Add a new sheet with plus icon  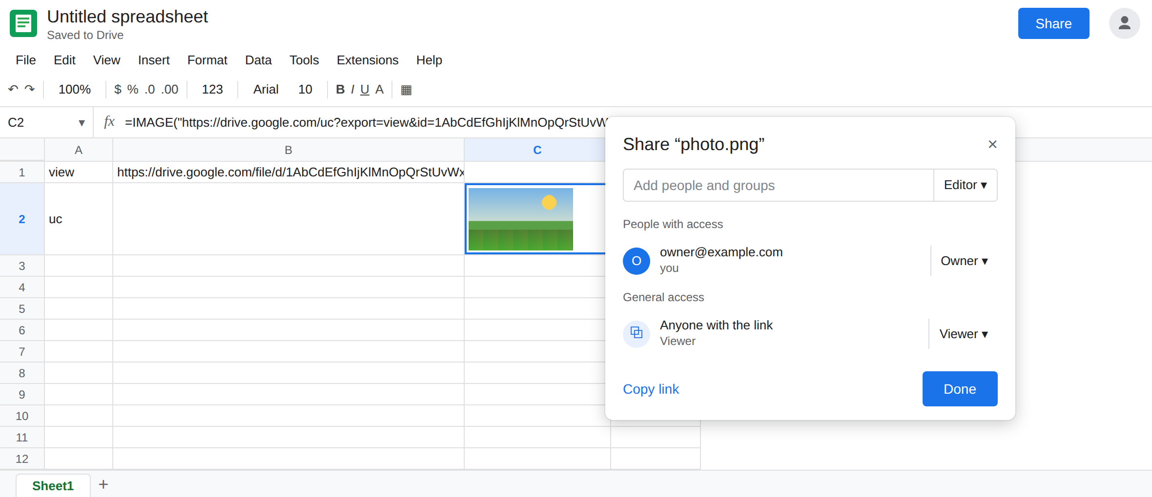103,484
